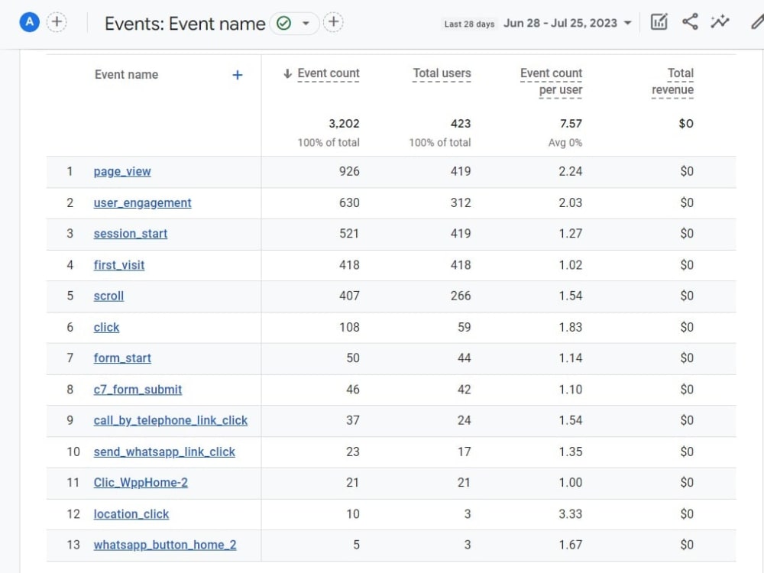Sort by Total users column
764x573 pixels.
tap(442, 73)
